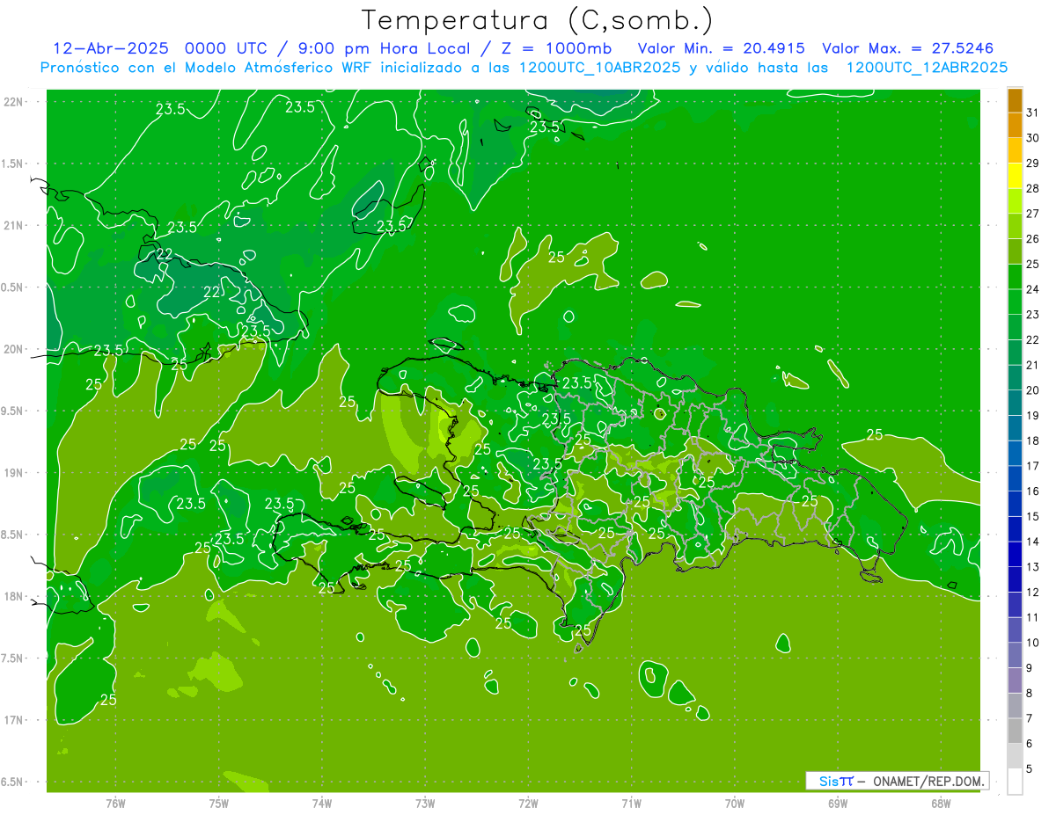This screenshot has height=815, width=1056.
Task: Click the colorbar label "10"
Action: (x=1033, y=642)
